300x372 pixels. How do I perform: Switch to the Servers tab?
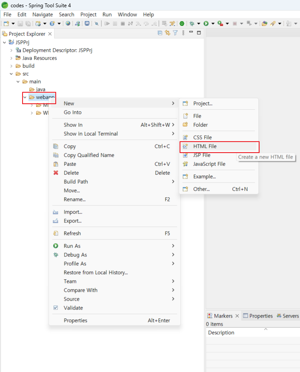click(x=288, y=316)
